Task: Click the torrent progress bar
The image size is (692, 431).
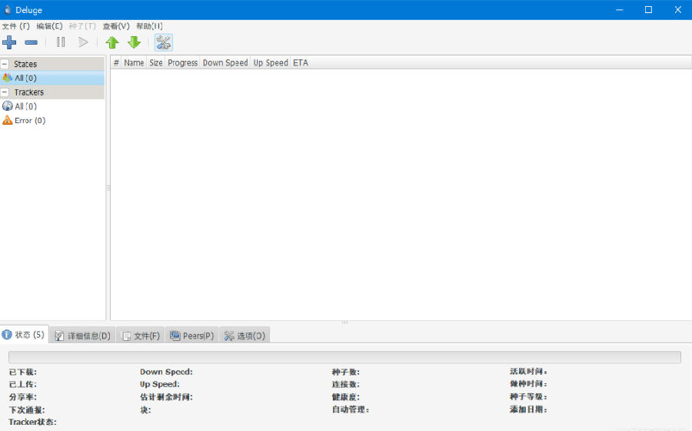Action: [x=344, y=357]
